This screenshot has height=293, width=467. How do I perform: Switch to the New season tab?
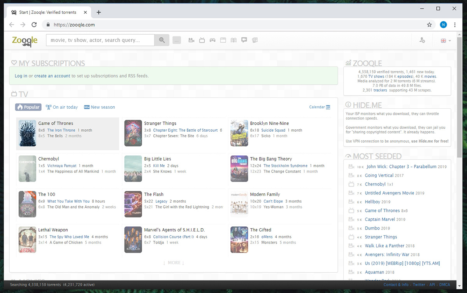click(100, 107)
